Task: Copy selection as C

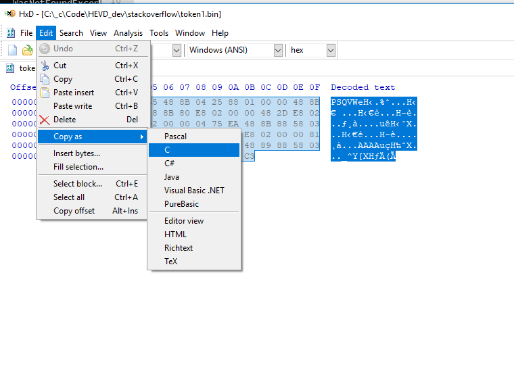Action: click(194, 150)
